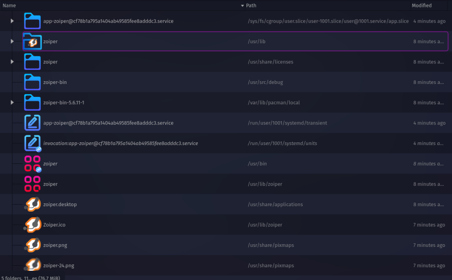Select the zoiper-bin-5.6.11-1 row name
The width and height of the screenshot is (452, 280).
click(x=63, y=102)
